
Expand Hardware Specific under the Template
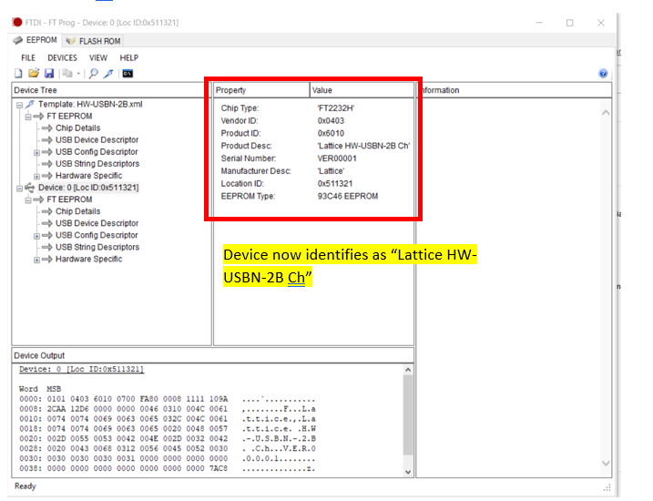pos(36,176)
